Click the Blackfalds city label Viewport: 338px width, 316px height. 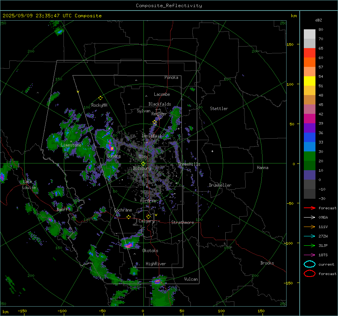pos(160,104)
